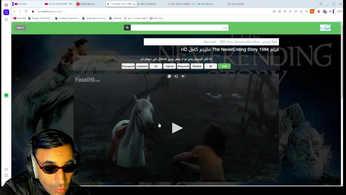This screenshot has height=195, width=346.
Task: Switch to the shhaheid4u.net tab
Action: pos(90,4)
